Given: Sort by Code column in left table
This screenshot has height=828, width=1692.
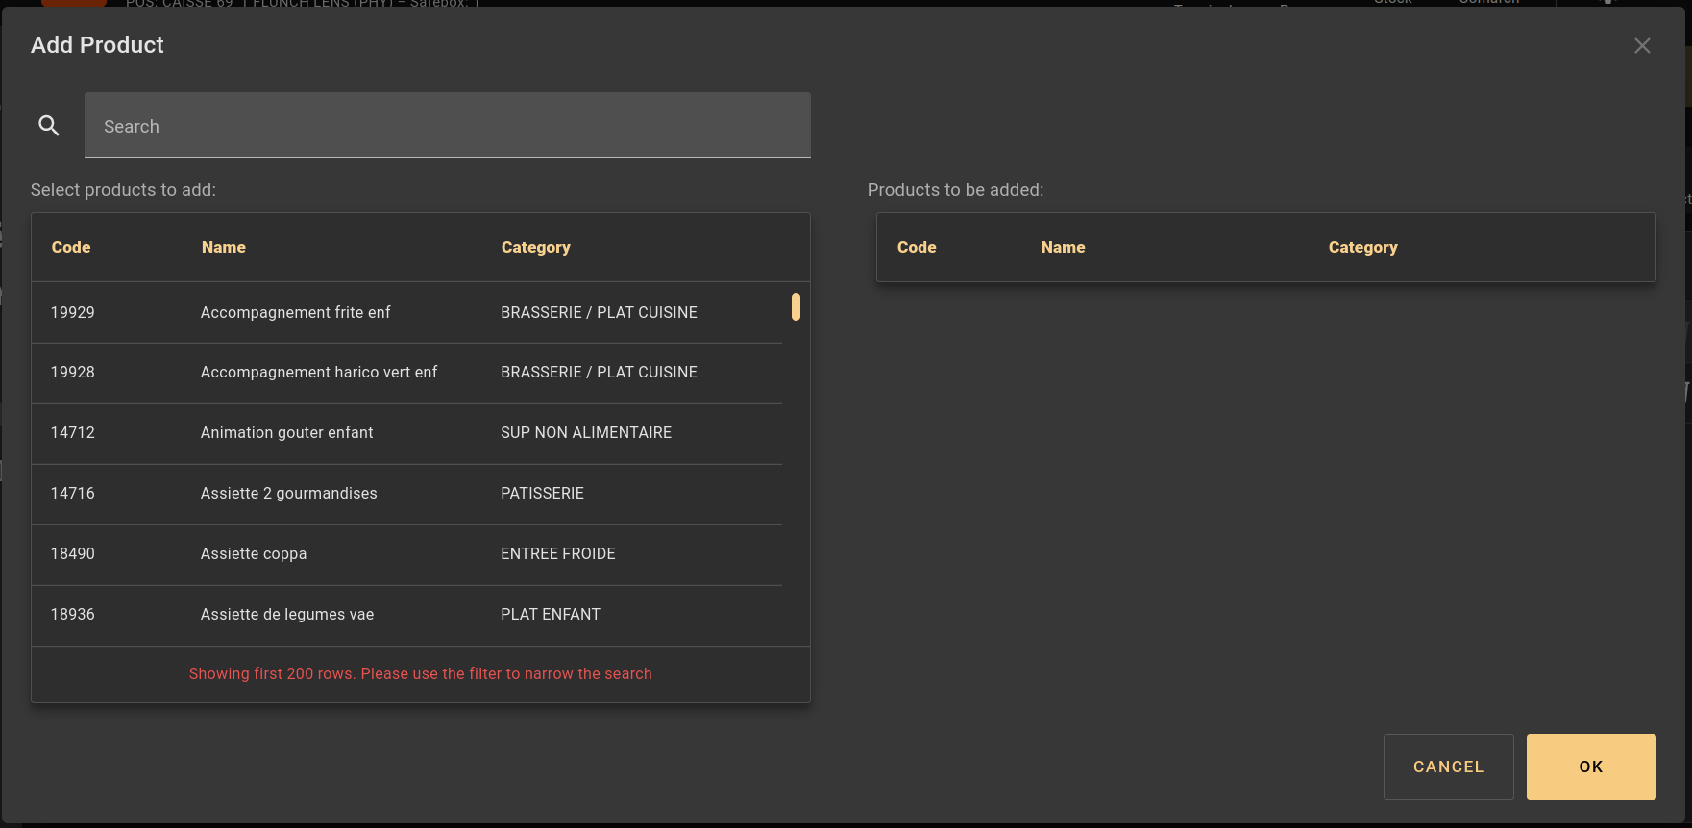Looking at the screenshot, I should pyautogui.click(x=71, y=248).
